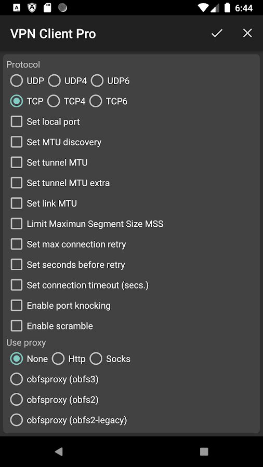Check Set connection timeout (secs.) option
Screen dimensions: 263x467
pyautogui.click(x=80, y=285)
